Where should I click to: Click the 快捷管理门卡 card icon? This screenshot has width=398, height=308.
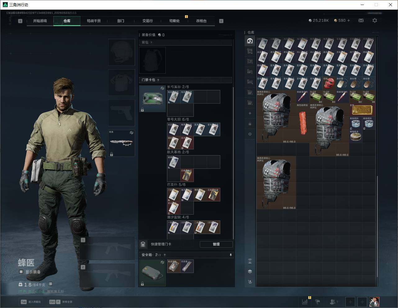[x=143, y=244]
